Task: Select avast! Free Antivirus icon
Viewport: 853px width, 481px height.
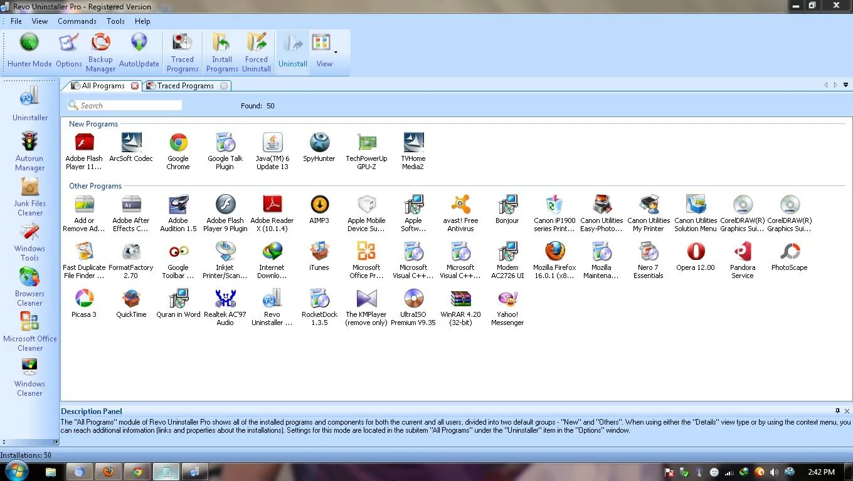Action: [460, 213]
